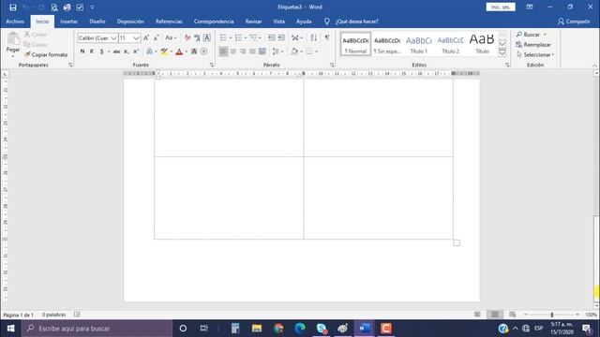The height and width of the screenshot is (337, 600).
Task: Decrease font size with the shrink font icon
Action: point(157,37)
